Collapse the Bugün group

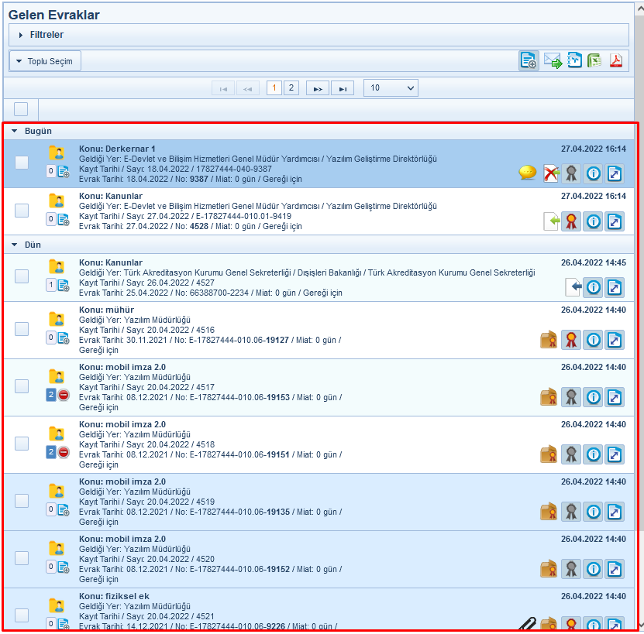[15, 131]
